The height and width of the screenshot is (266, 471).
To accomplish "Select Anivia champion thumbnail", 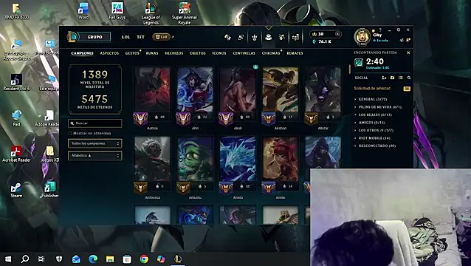I will [238, 159].
